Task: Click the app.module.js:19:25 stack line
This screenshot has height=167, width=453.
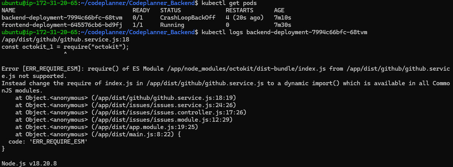Action: 107,127
